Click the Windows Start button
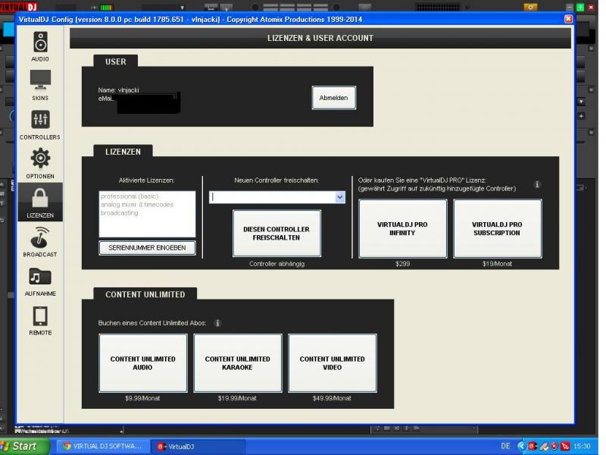This screenshot has height=455, width=606. coord(24,446)
